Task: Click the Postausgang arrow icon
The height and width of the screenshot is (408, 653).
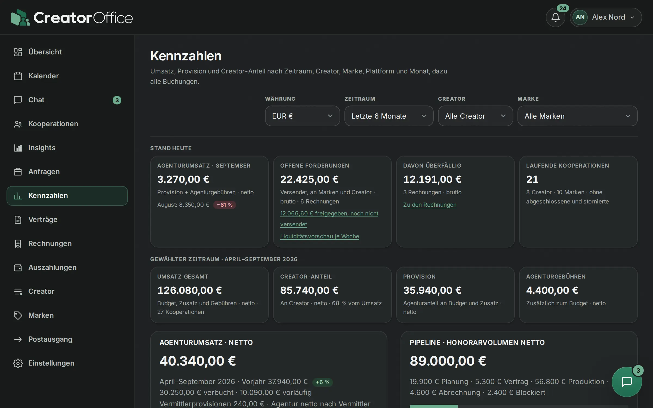Action: pyautogui.click(x=18, y=339)
